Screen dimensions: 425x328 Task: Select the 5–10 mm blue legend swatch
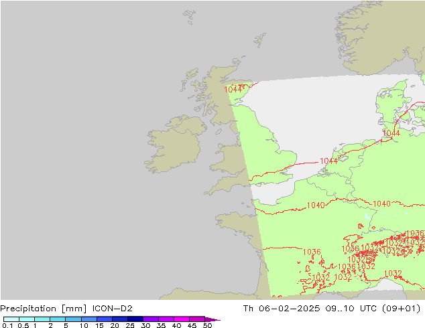[x=73, y=319]
